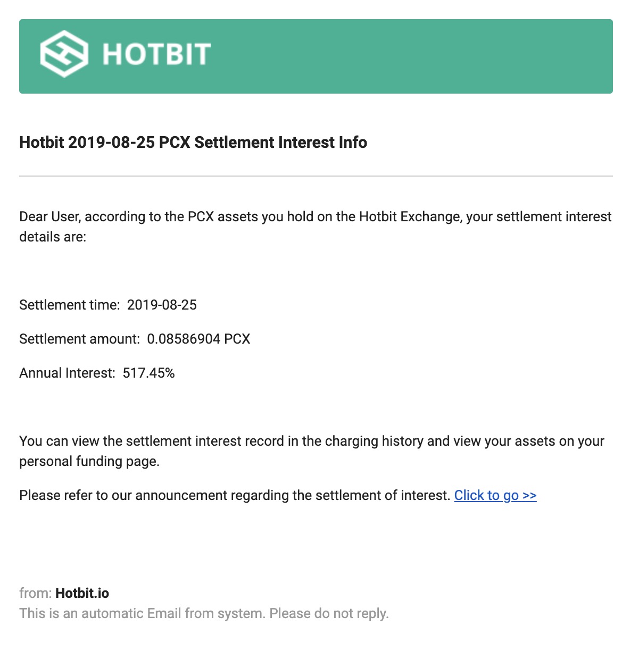
Task: Click the automatic email disclaimer text
Action: click(x=204, y=613)
